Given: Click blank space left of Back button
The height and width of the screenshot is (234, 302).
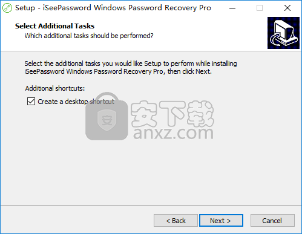Looking at the screenshot, I should click(x=77, y=221).
